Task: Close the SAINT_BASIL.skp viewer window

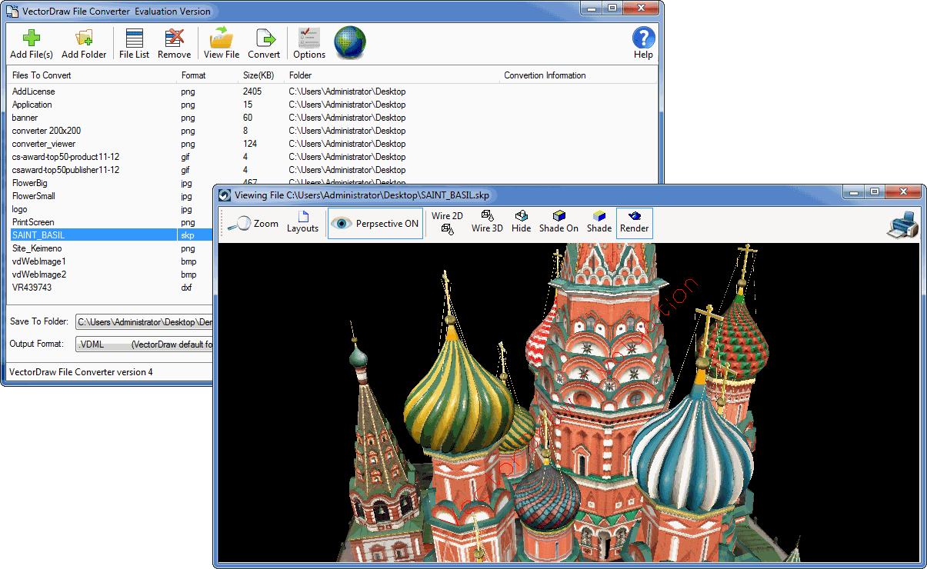Action: coord(902,191)
